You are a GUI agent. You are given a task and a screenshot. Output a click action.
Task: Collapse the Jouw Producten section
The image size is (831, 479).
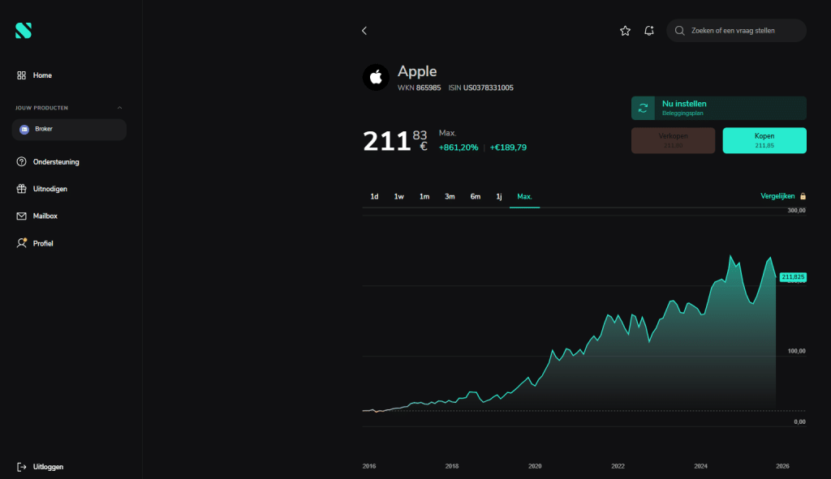[120, 108]
